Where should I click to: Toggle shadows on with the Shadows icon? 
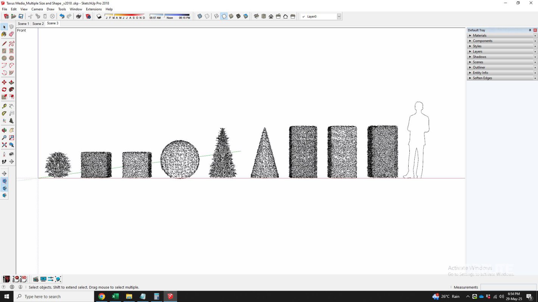(x=98, y=16)
